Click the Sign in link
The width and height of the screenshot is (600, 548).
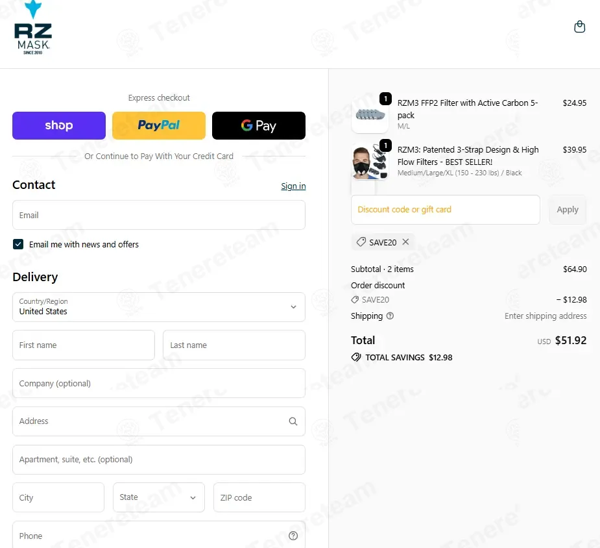pyautogui.click(x=293, y=186)
